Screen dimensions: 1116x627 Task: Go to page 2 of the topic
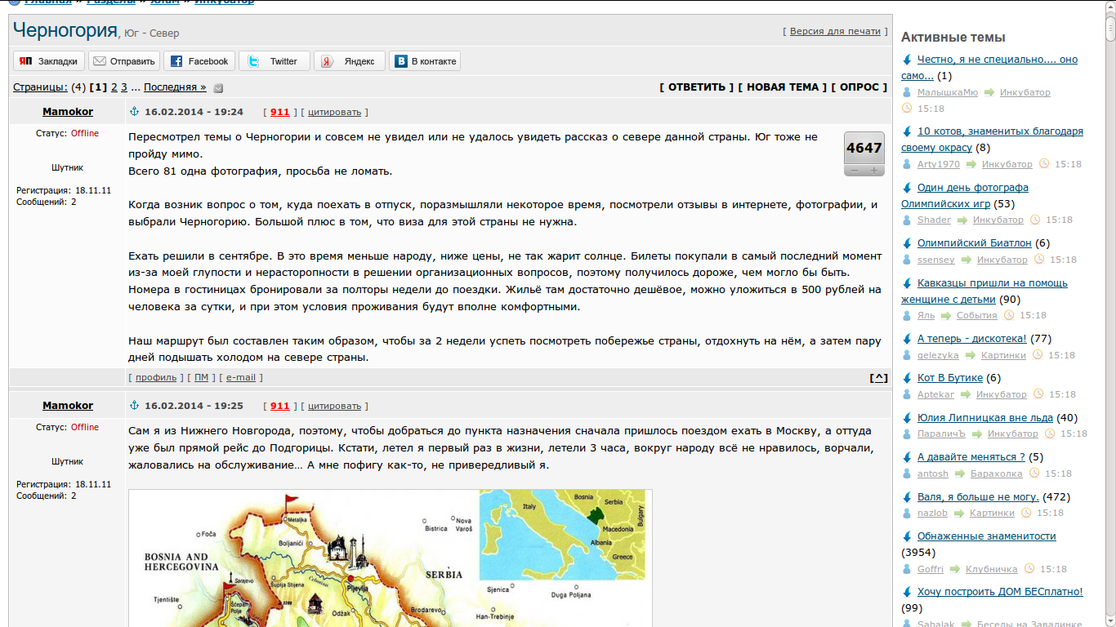click(x=114, y=87)
